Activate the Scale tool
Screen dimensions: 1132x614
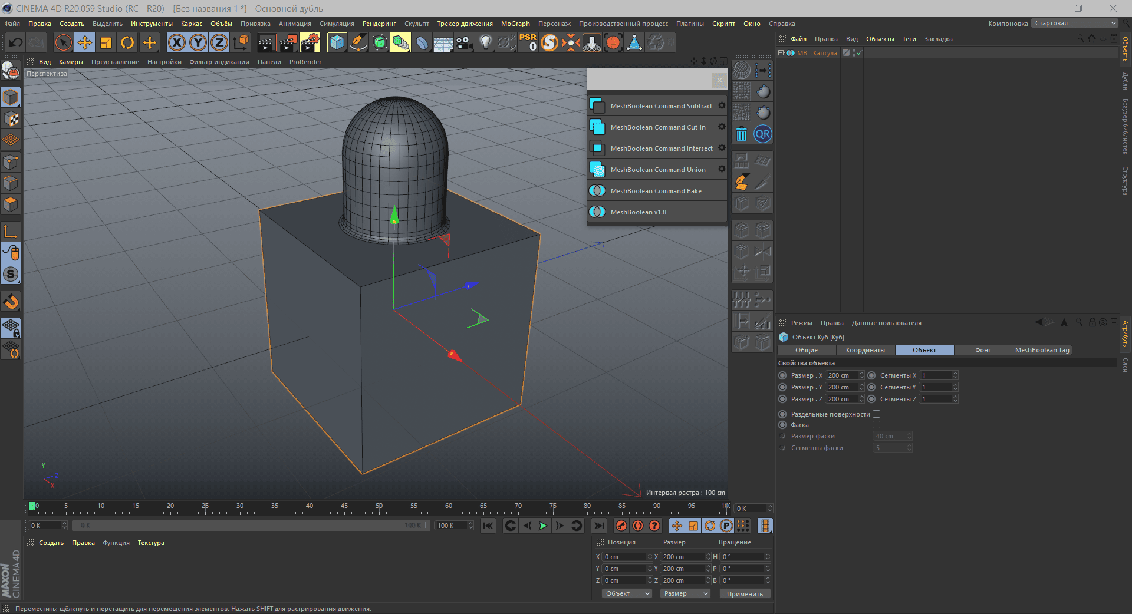[x=106, y=42]
